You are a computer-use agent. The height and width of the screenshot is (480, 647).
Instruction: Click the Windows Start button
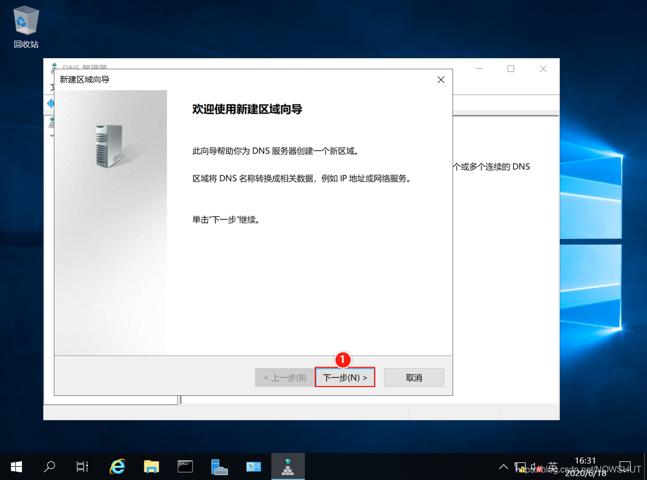tap(16, 466)
